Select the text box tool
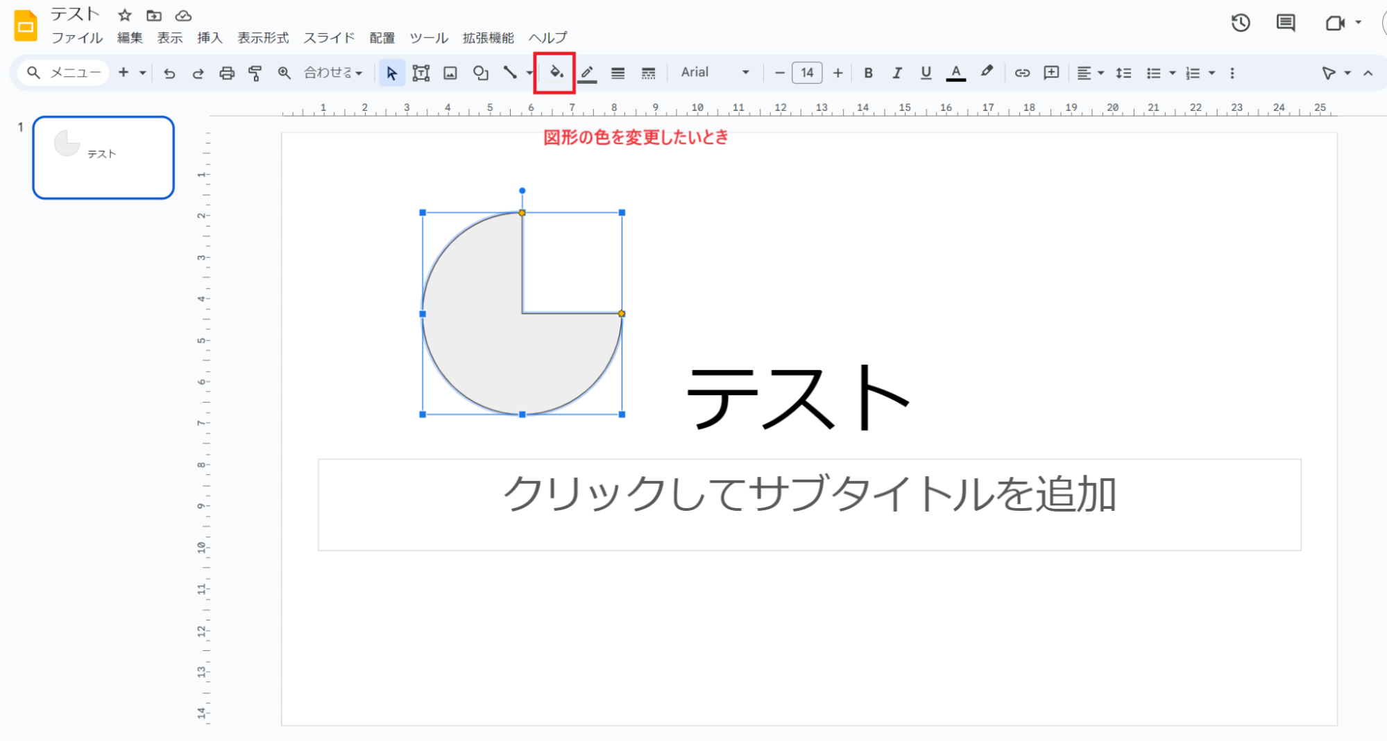Viewport: 1387px width, 741px height. click(x=420, y=73)
